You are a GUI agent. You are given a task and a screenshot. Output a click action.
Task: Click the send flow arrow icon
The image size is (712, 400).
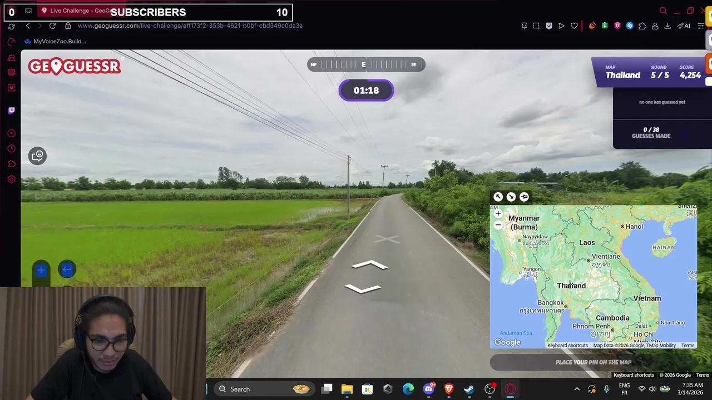pos(561,26)
